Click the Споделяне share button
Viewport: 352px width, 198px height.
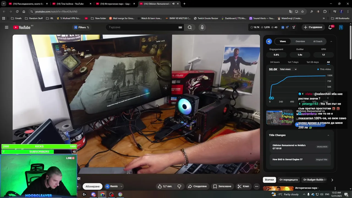point(197,186)
